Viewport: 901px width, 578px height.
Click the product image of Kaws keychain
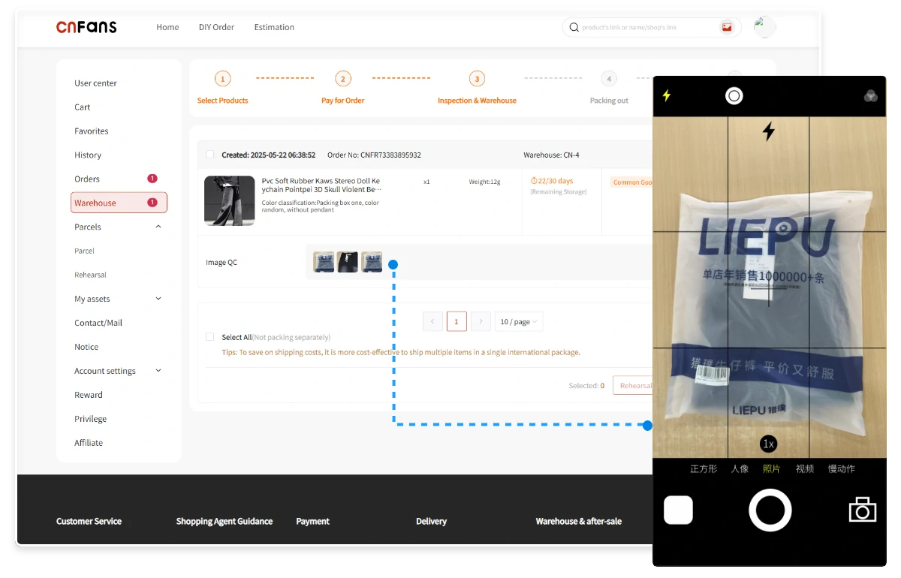coord(230,200)
